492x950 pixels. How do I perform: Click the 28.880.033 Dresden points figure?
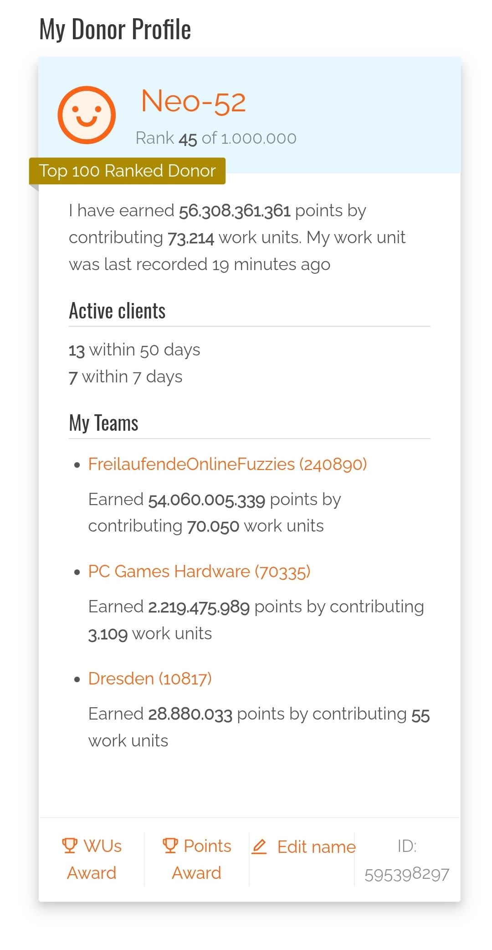tap(190, 714)
